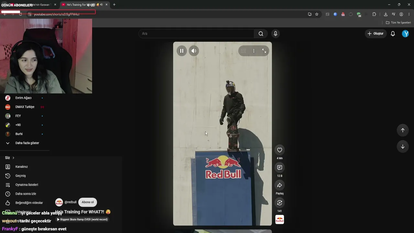Open the Short's three-dot options menu

pos(254,51)
